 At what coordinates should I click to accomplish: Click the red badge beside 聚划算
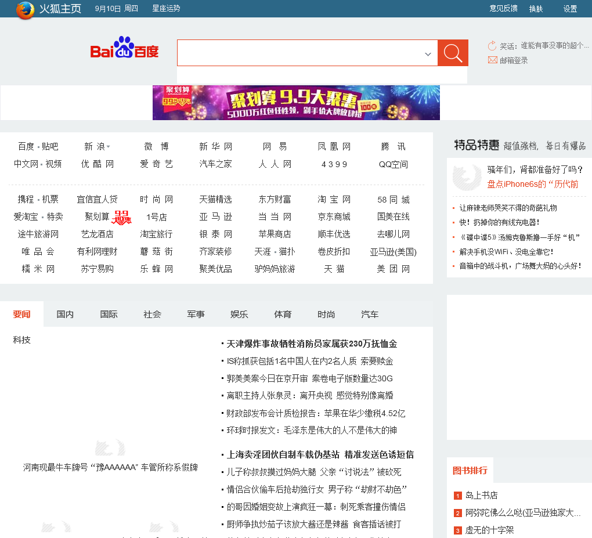(x=121, y=217)
